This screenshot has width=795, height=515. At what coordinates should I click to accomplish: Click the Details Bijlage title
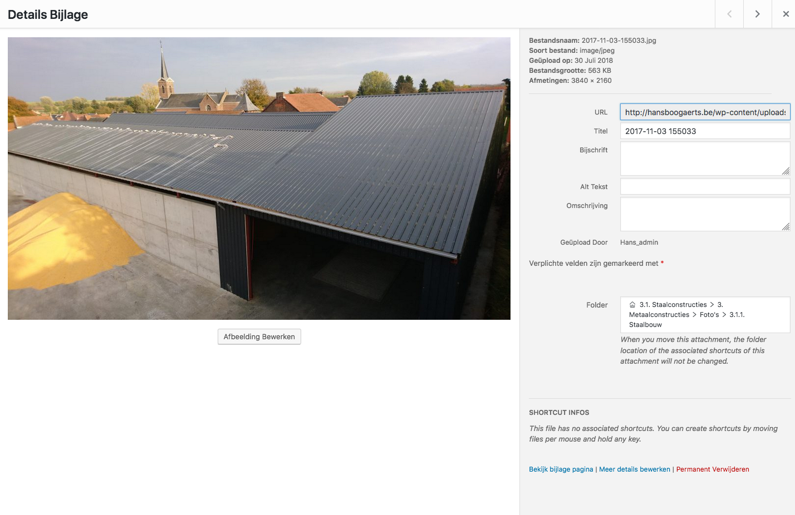(x=48, y=14)
